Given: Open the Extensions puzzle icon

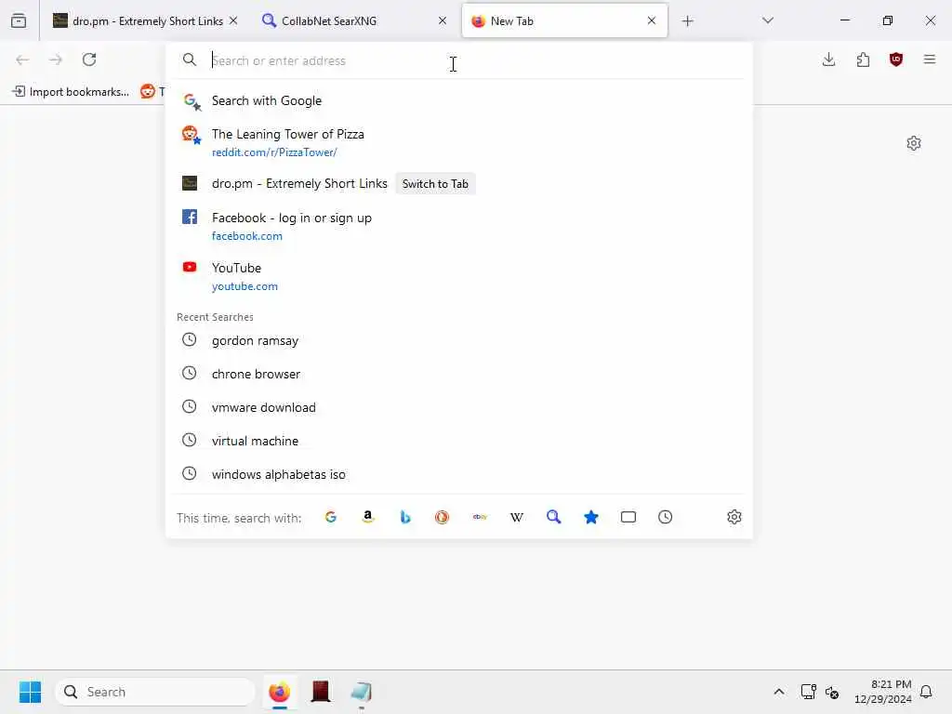Looking at the screenshot, I should click(863, 59).
